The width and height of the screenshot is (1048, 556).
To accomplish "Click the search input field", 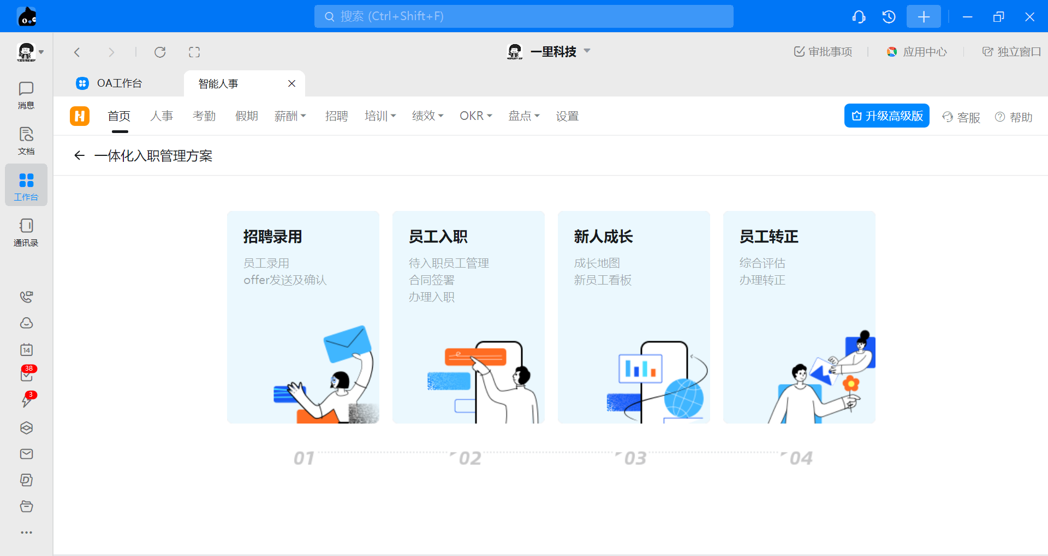I will (x=523, y=16).
